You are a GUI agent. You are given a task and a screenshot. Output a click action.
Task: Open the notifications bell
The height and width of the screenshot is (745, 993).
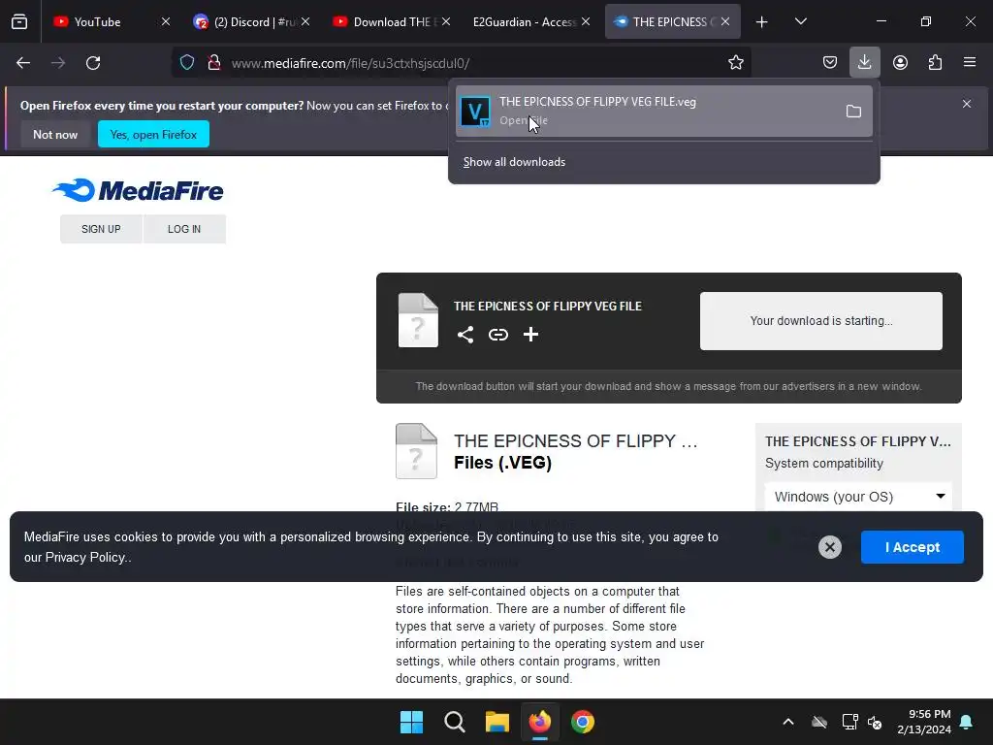click(967, 722)
